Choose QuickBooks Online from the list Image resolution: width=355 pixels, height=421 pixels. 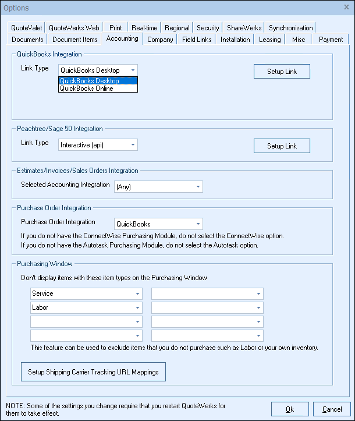pyautogui.click(x=98, y=89)
